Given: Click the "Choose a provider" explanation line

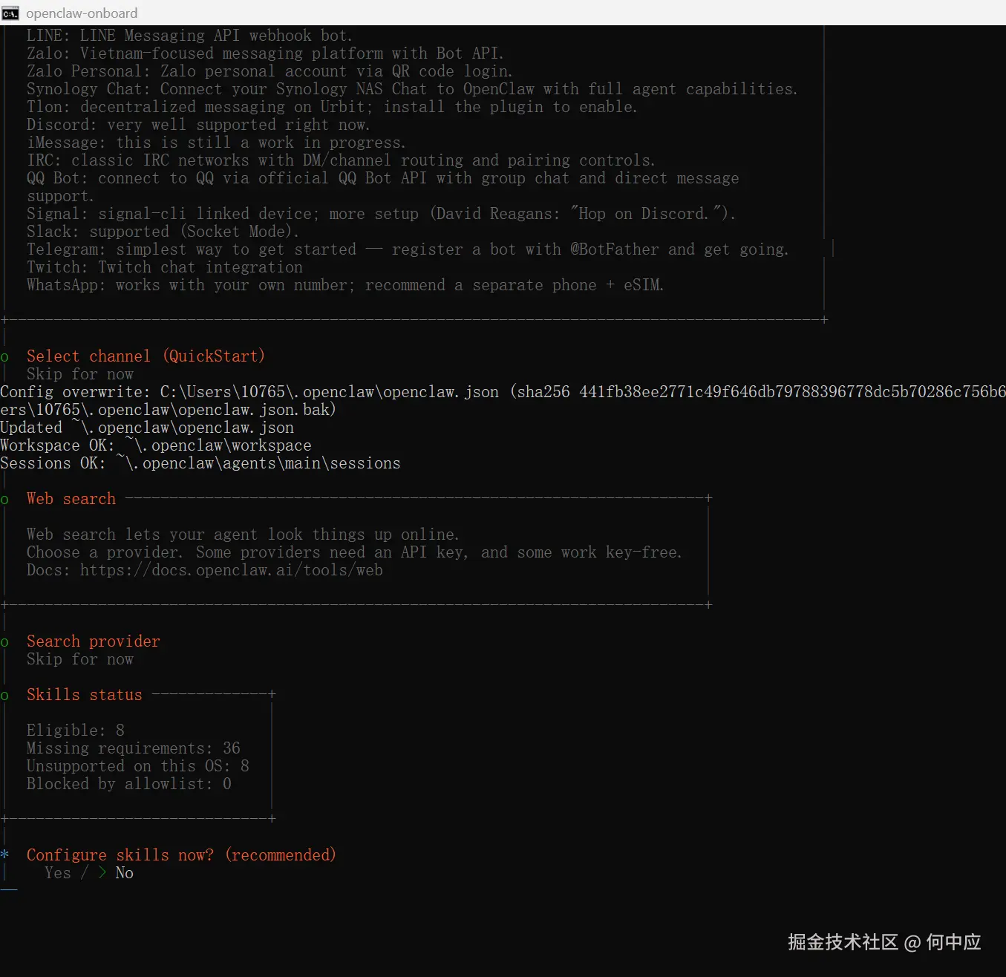Looking at the screenshot, I should pyautogui.click(x=354, y=552).
